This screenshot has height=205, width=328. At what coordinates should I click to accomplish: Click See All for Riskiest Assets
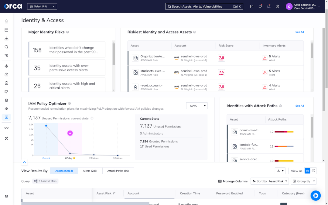click(x=299, y=32)
